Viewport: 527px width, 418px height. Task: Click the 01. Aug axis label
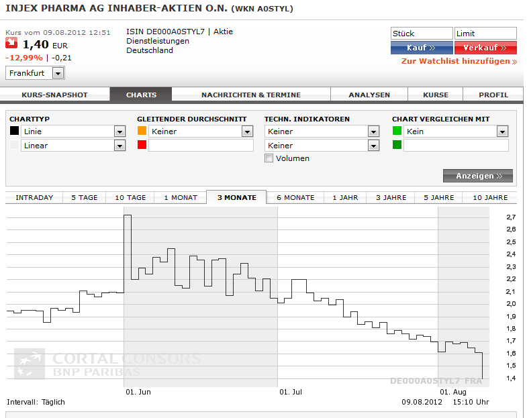tap(453, 392)
